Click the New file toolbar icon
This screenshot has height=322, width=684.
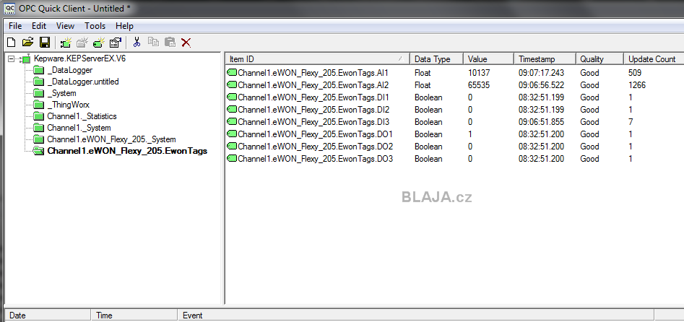12,43
